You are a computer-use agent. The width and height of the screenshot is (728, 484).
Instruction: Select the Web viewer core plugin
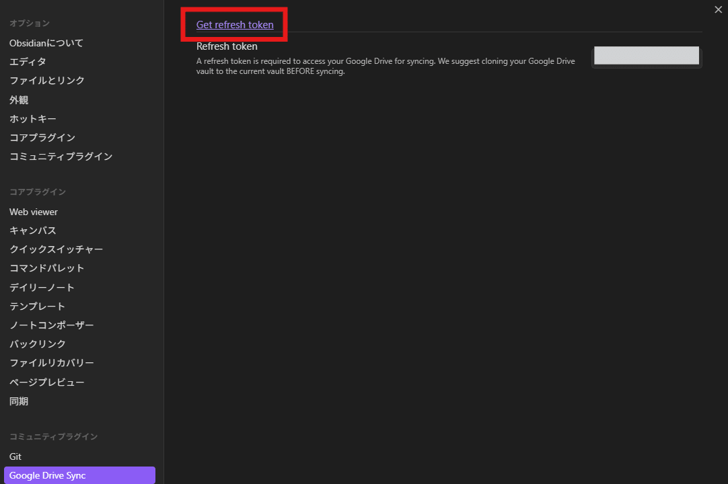click(33, 212)
